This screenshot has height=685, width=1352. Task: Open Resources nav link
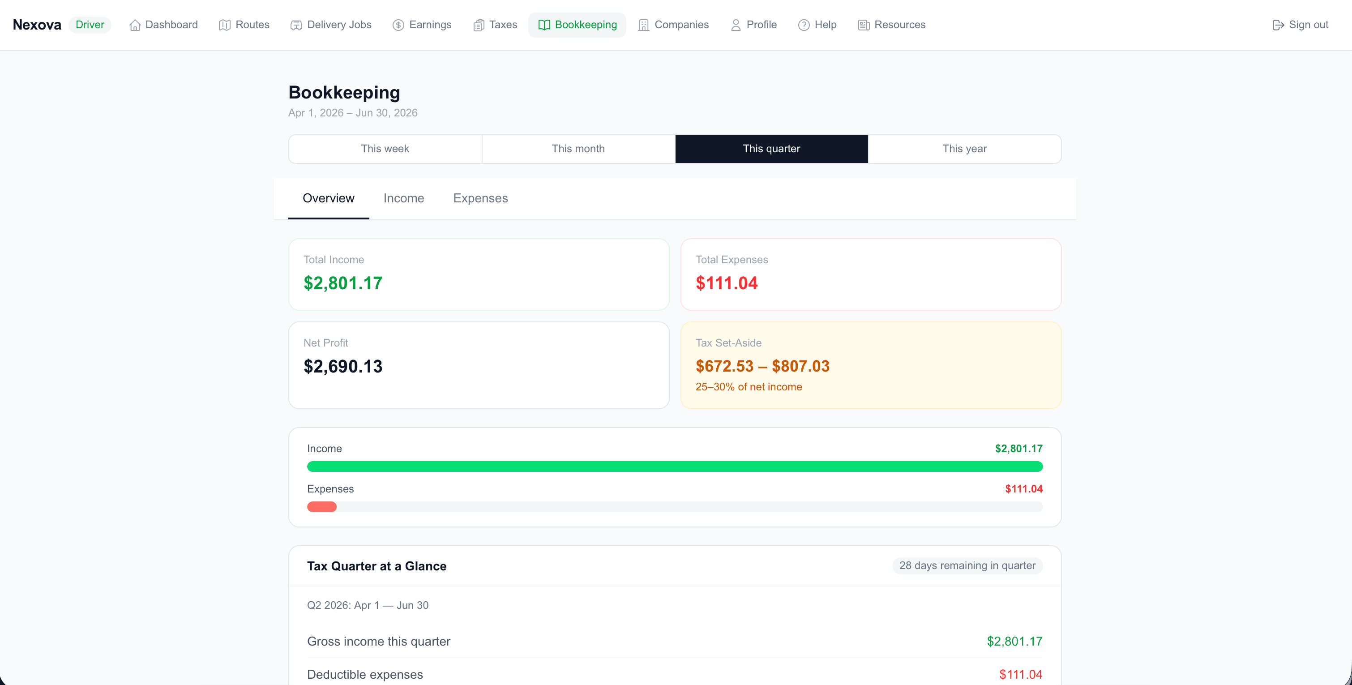pos(892,25)
